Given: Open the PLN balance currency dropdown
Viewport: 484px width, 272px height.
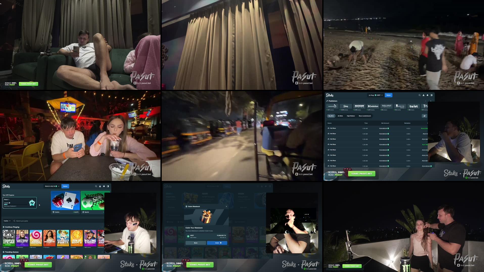Looking at the screenshot, I should 59,186.
